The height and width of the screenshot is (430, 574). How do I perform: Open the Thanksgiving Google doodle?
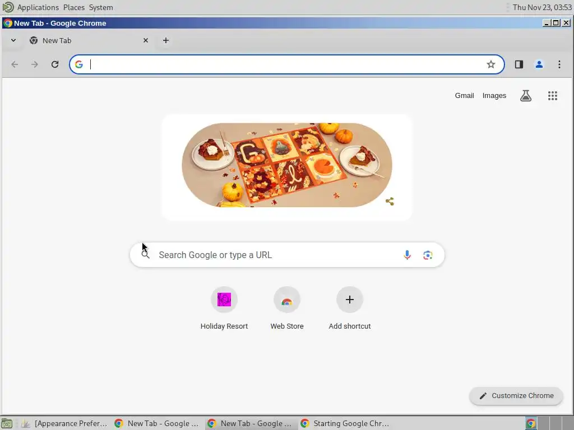[286, 165]
